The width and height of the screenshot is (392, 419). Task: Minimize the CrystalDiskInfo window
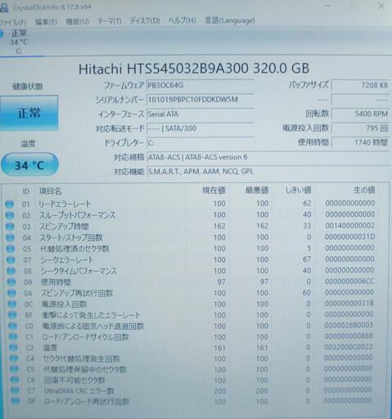[328, 5]
